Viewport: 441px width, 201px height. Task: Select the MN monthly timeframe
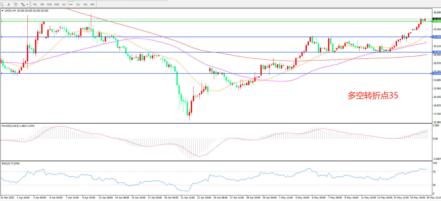point(92,4)
